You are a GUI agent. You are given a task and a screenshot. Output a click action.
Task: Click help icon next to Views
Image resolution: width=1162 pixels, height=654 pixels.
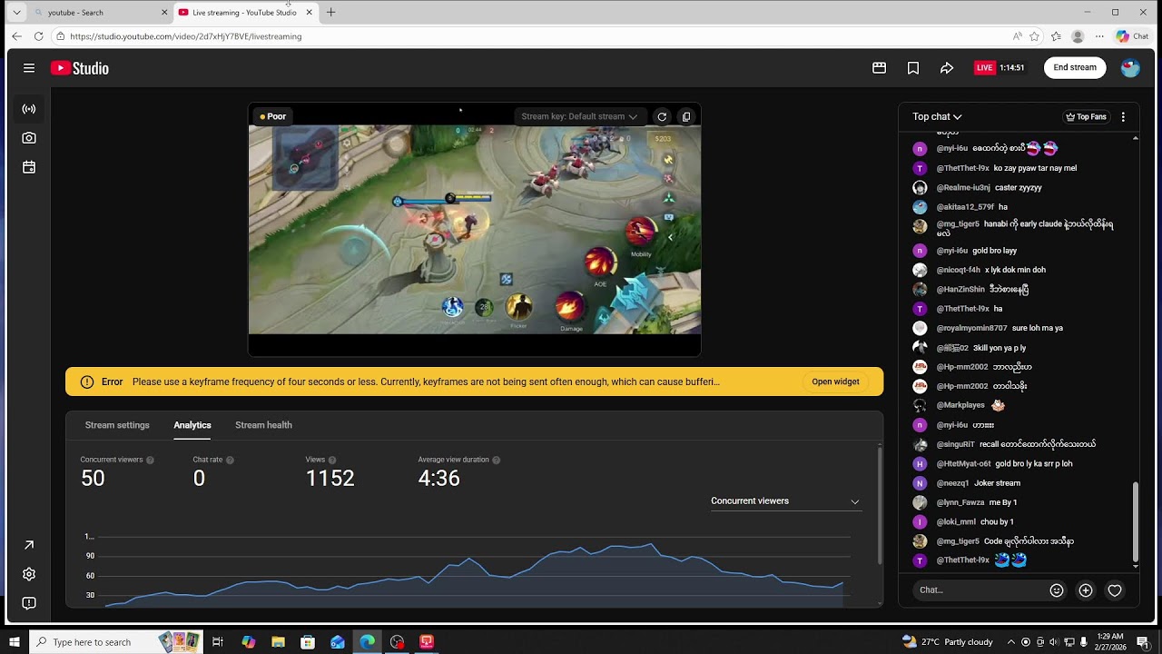332,461
